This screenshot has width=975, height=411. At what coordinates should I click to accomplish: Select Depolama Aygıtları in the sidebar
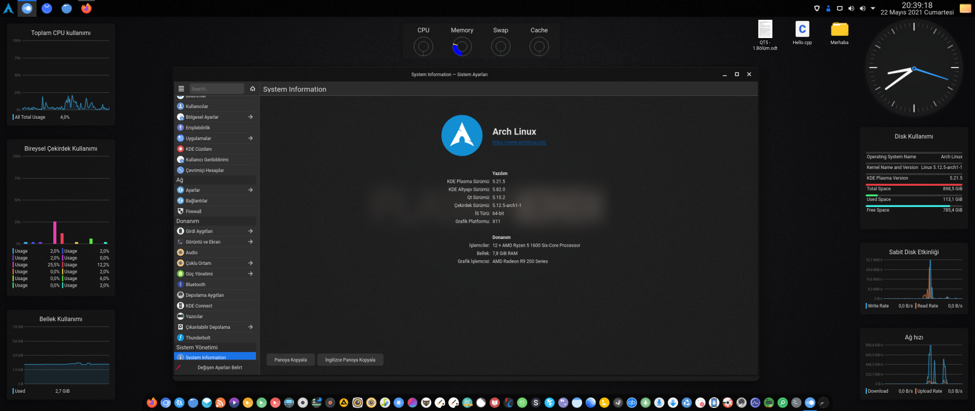point(215,295)
